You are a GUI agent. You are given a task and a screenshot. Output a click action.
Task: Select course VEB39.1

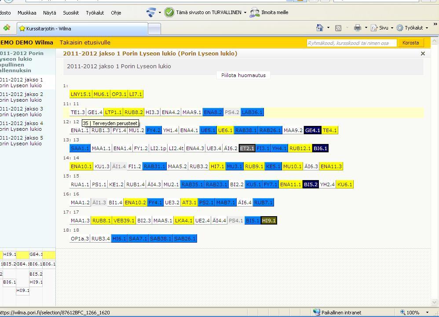pos(124,221)
